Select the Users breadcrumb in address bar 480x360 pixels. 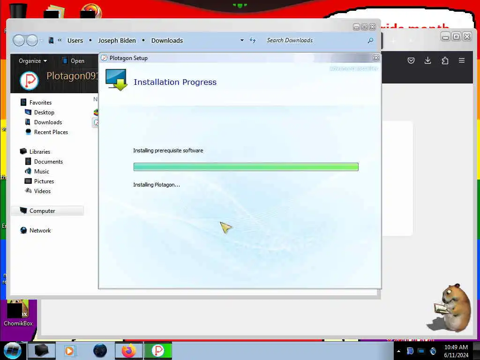pyautogui.click(x=75, y=40)
